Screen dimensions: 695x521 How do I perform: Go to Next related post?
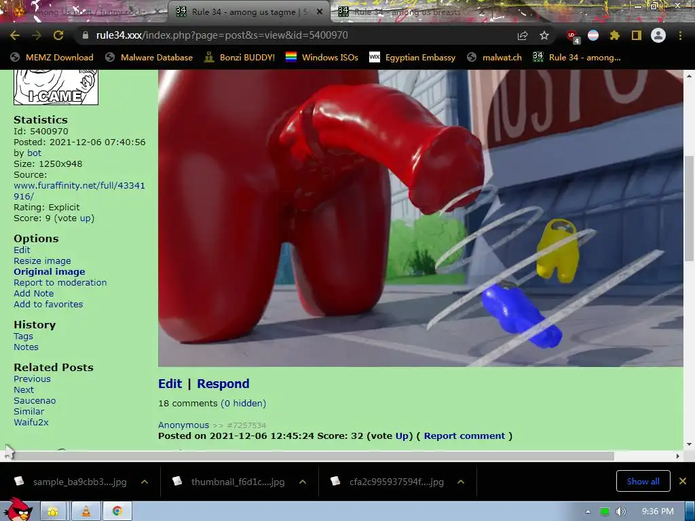pos(24,390)
